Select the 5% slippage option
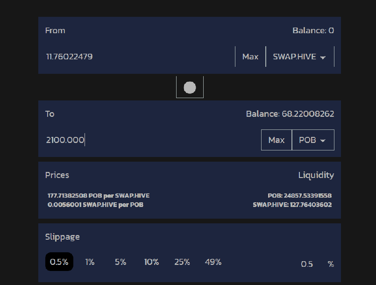 point(121,262)
